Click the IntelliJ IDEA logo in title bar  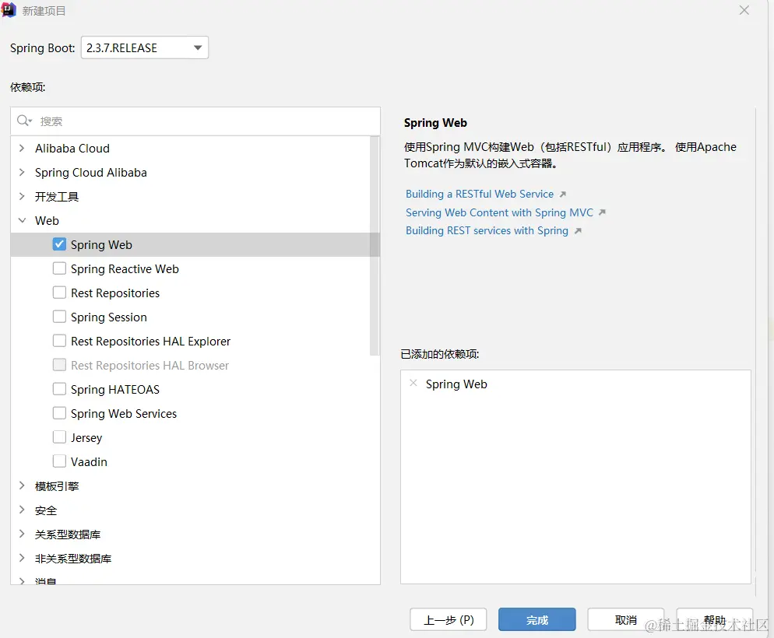tap(9, 10)
